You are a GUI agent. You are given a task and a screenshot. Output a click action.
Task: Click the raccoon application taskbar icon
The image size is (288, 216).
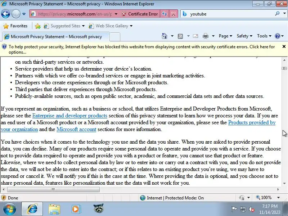[98, 208]
